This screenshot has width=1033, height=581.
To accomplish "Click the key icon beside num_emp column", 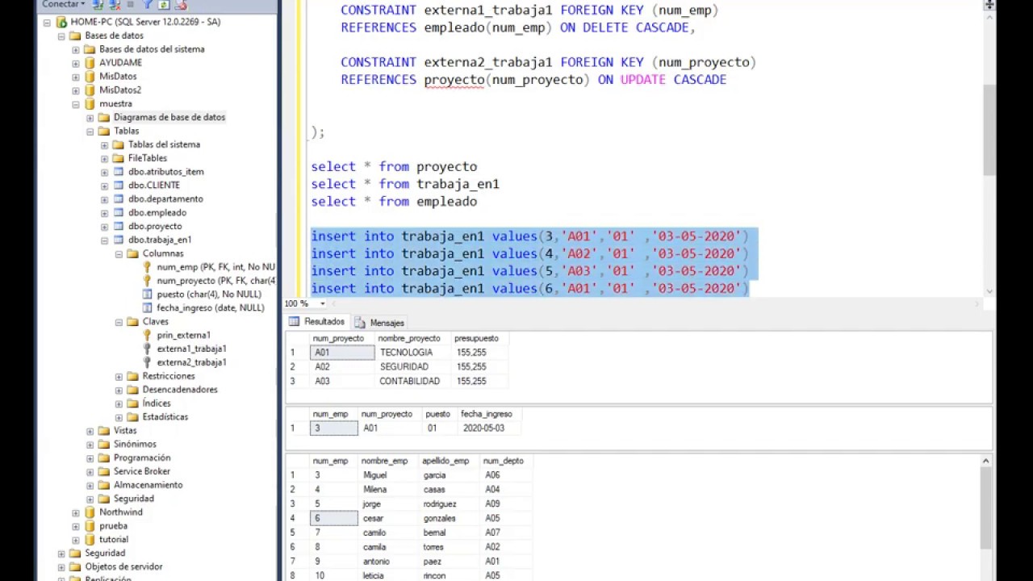I will click(x=148, y=267).
